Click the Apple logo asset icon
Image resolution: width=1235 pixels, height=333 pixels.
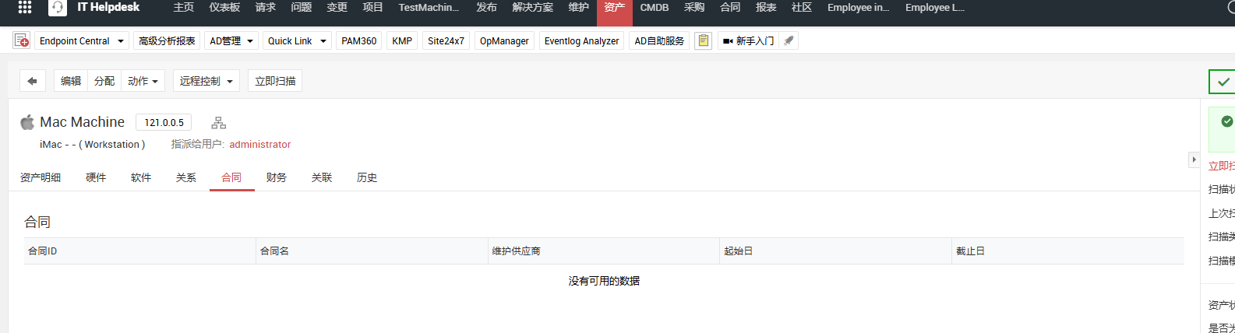27,122
